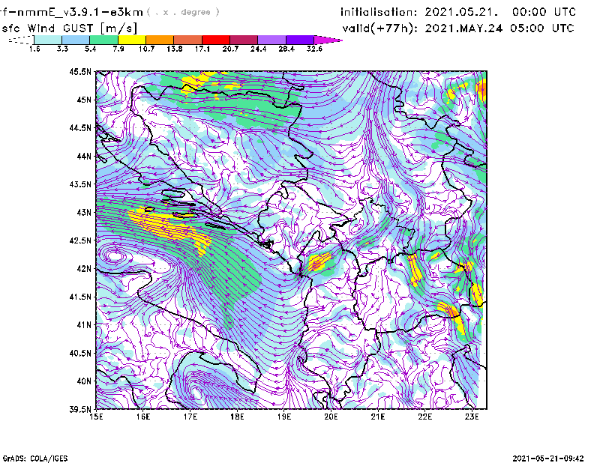
Task: Click the 'valid(+77h):' label
Action: tap(380, 28)
